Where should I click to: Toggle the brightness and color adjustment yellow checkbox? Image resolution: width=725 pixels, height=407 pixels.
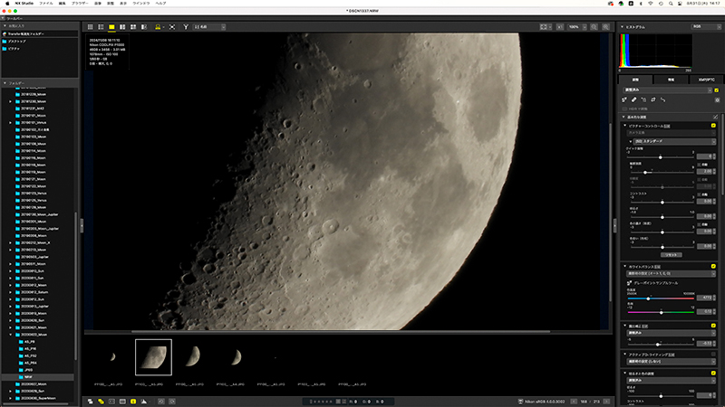(x=713, y=373)
